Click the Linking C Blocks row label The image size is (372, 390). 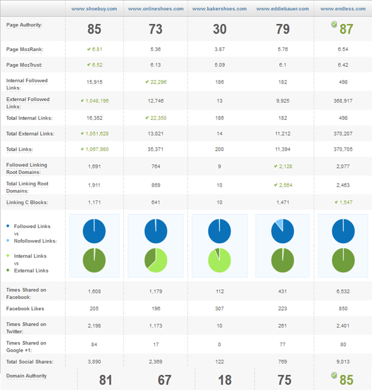click(x=27, y=202)
